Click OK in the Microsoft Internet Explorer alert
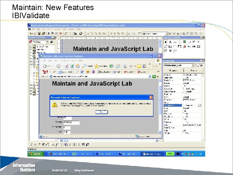Screen dimensions: 233x175 102,112
